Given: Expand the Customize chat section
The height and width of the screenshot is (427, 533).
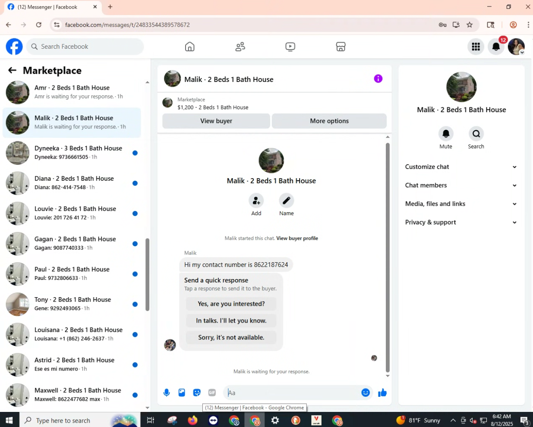Looking at the screenshot, I should click(461, 167).
